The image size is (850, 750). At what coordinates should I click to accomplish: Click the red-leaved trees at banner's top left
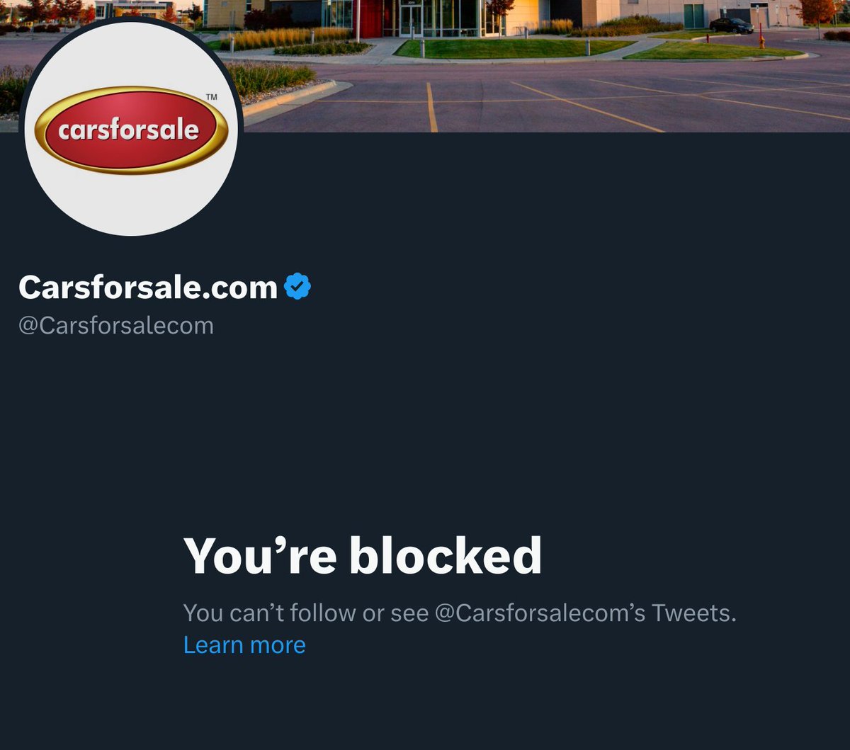pos(53,10)
